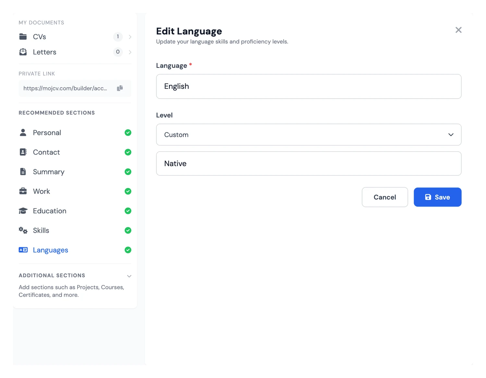Image resolution: width=486 pixels, height=378 pixels.
Task: Click the green checkmark beside Languages
Action: tap(128, 250)
